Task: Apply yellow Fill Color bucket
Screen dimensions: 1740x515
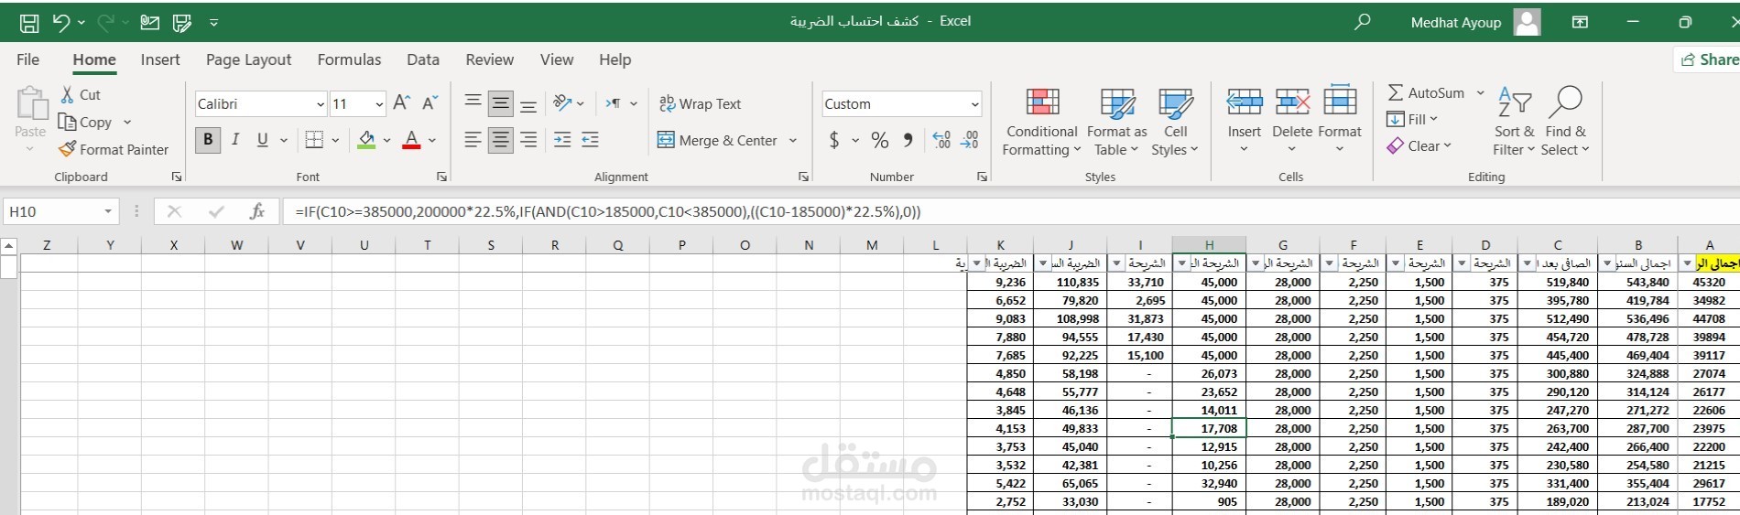Action: (366, 140)
